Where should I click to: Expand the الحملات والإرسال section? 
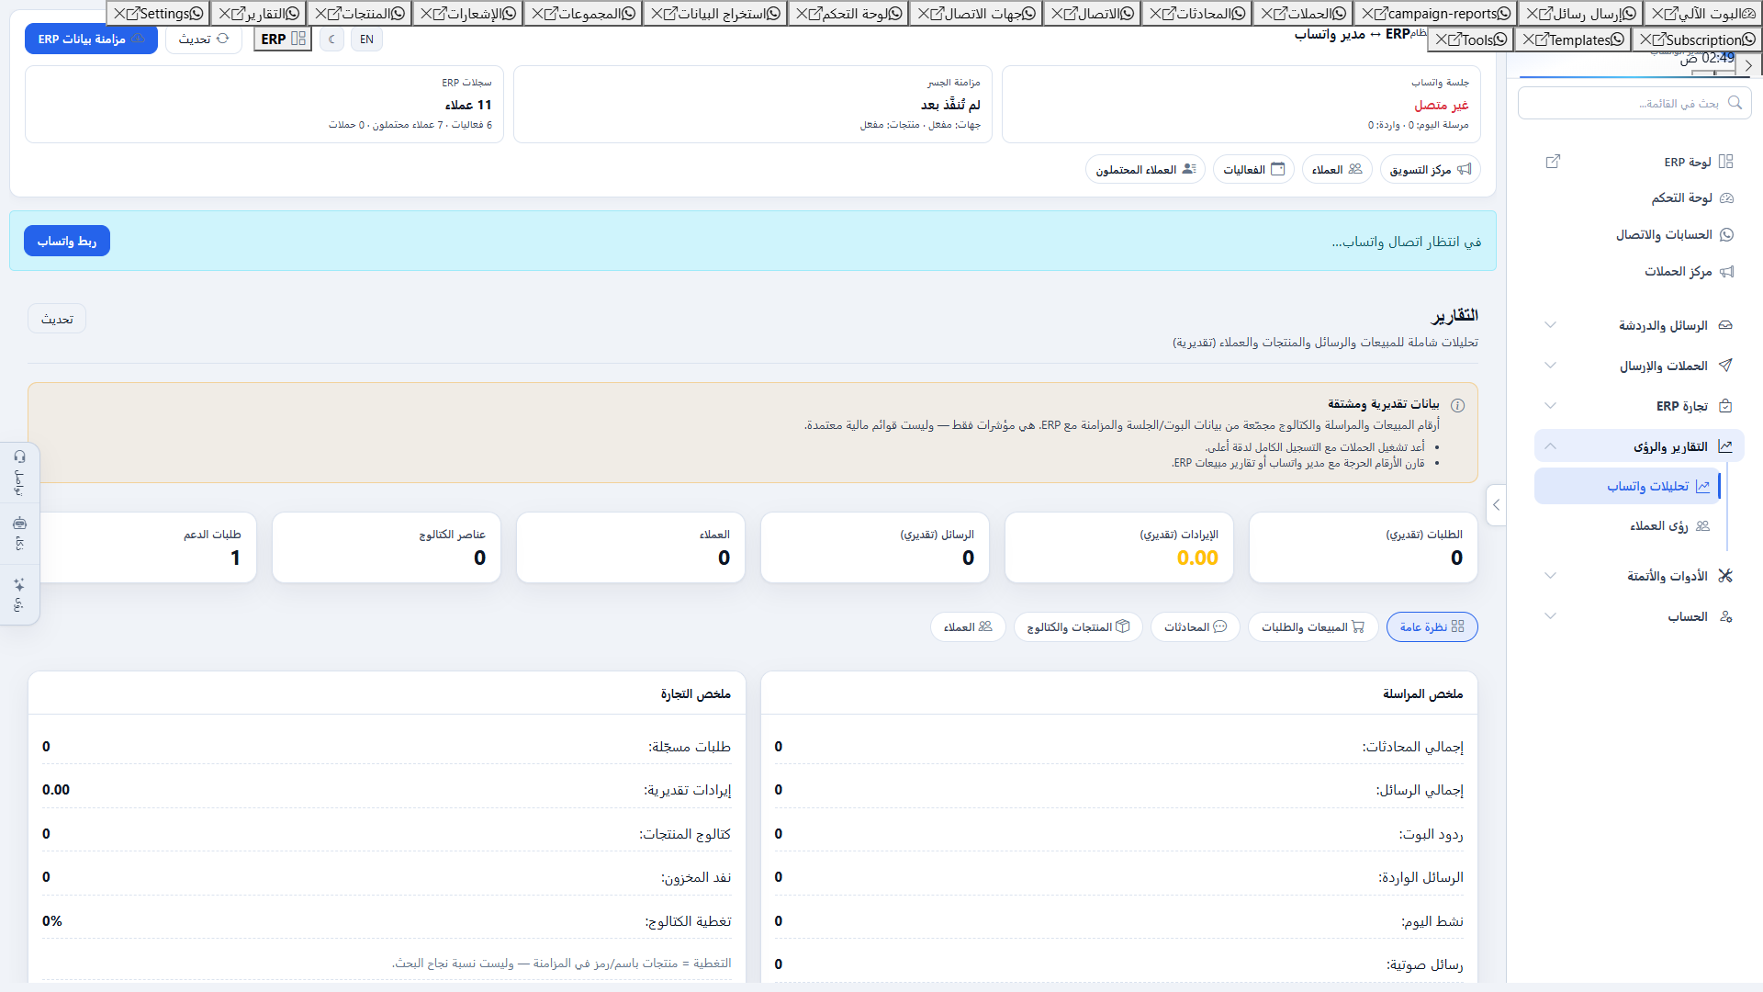(1640, 366)
